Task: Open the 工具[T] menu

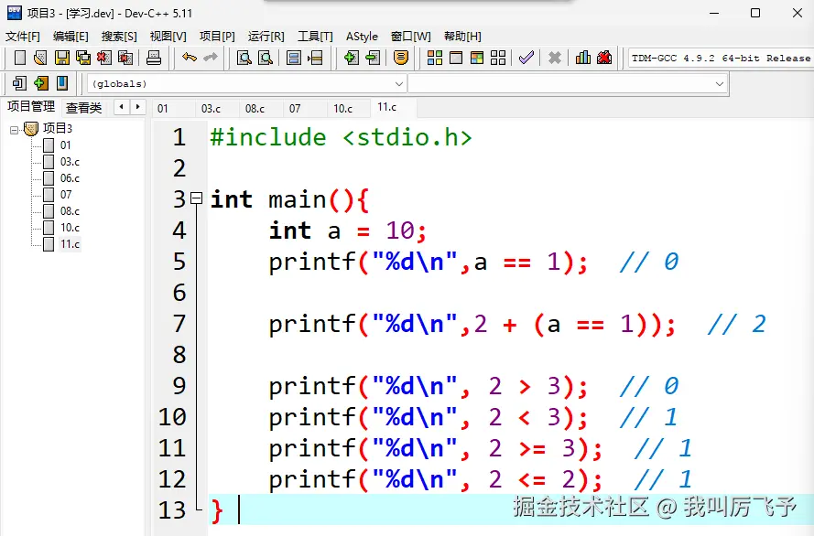Action: [315, 37]
